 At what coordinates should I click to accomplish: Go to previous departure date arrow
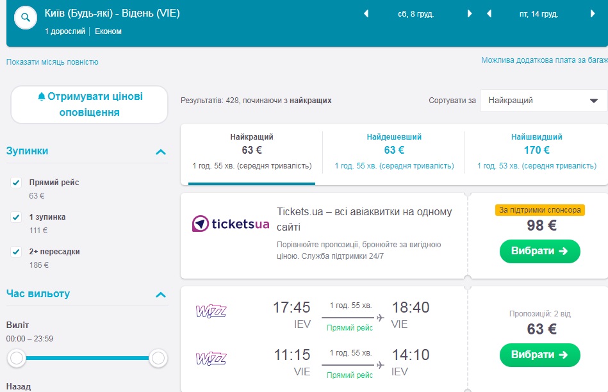pyautogui.click(x=366, y=13)
